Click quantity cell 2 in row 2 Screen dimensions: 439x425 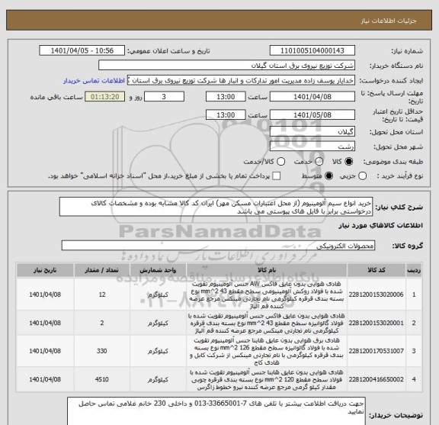(x=102, y=324)
